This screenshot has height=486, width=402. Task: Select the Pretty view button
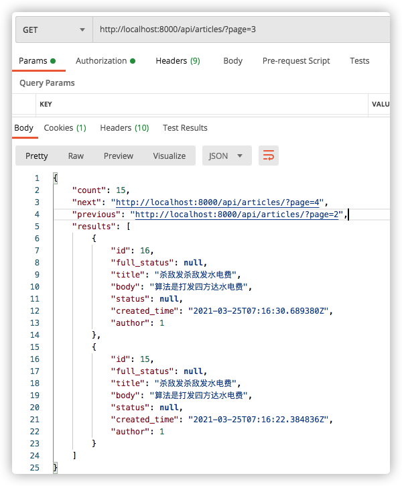pyautogui.click(x=37, y=156)
